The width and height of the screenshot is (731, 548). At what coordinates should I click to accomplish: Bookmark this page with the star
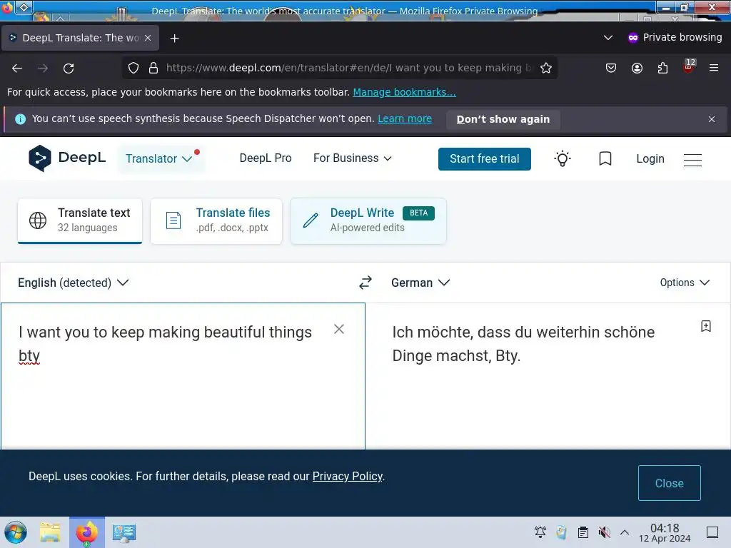[x=546, y=68]
